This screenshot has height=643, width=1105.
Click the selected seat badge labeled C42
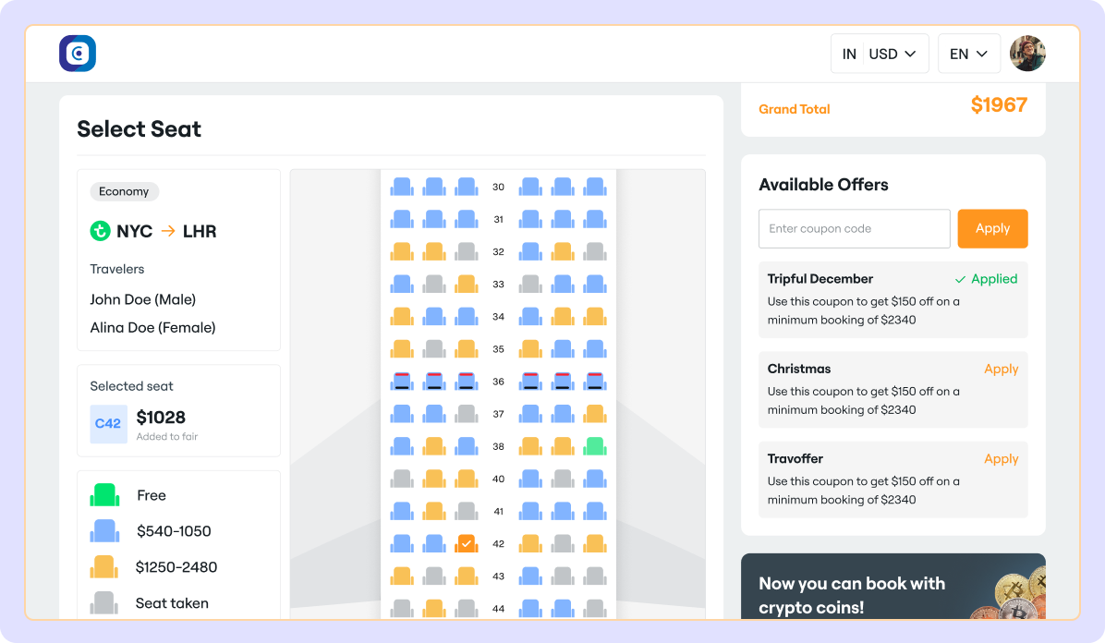[x=108, y=424]
